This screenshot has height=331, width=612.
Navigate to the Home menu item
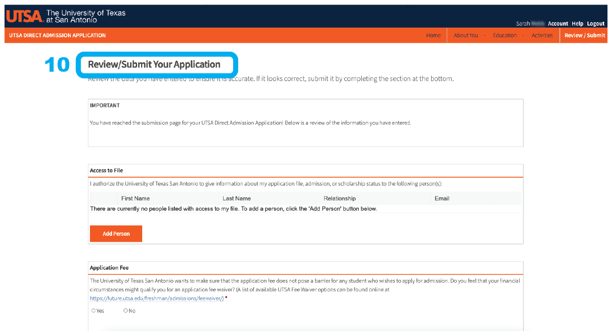(433, 35)
